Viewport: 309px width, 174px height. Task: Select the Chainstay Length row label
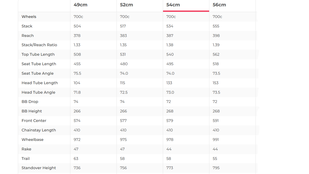(x=38, y=130)
